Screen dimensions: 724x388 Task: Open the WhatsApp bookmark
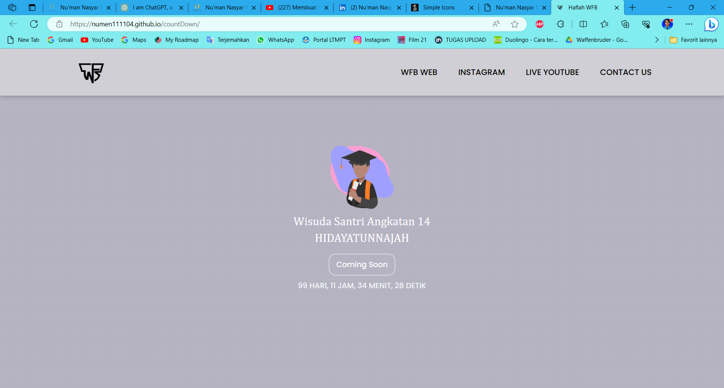(276, 40)
